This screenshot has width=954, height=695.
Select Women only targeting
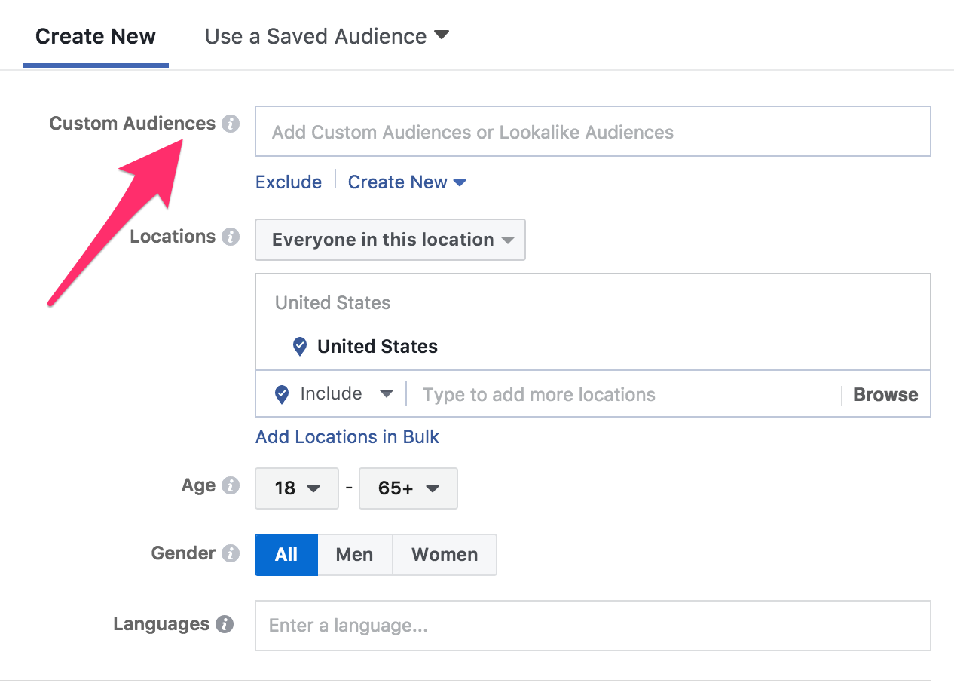click(x=444, y=554)
